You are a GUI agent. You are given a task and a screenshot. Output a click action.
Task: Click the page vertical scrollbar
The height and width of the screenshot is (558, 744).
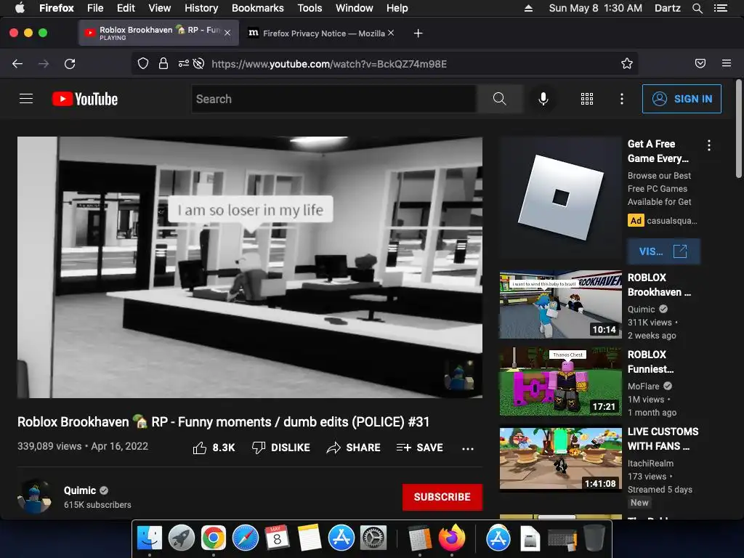(738, 129)
